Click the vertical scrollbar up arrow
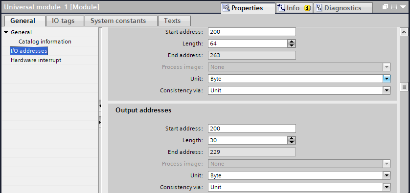The image size is (410, 193). click(404, 32)
